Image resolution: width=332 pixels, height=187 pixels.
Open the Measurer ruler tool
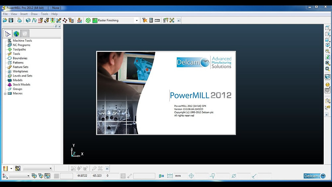point(157,20)
